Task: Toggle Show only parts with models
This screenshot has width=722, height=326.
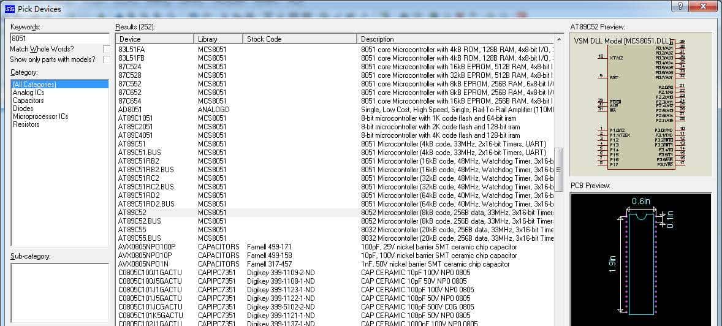Action: [x=107, y=59]
